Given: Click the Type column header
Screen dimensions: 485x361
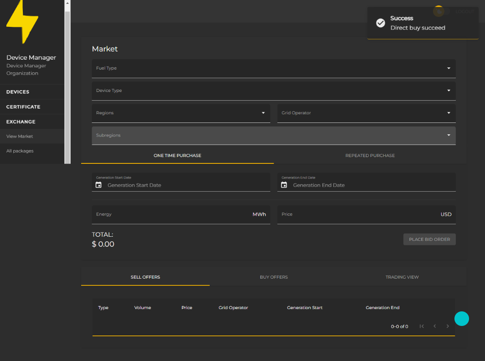Looking at the screenshot, I should [x=103, y=308].
